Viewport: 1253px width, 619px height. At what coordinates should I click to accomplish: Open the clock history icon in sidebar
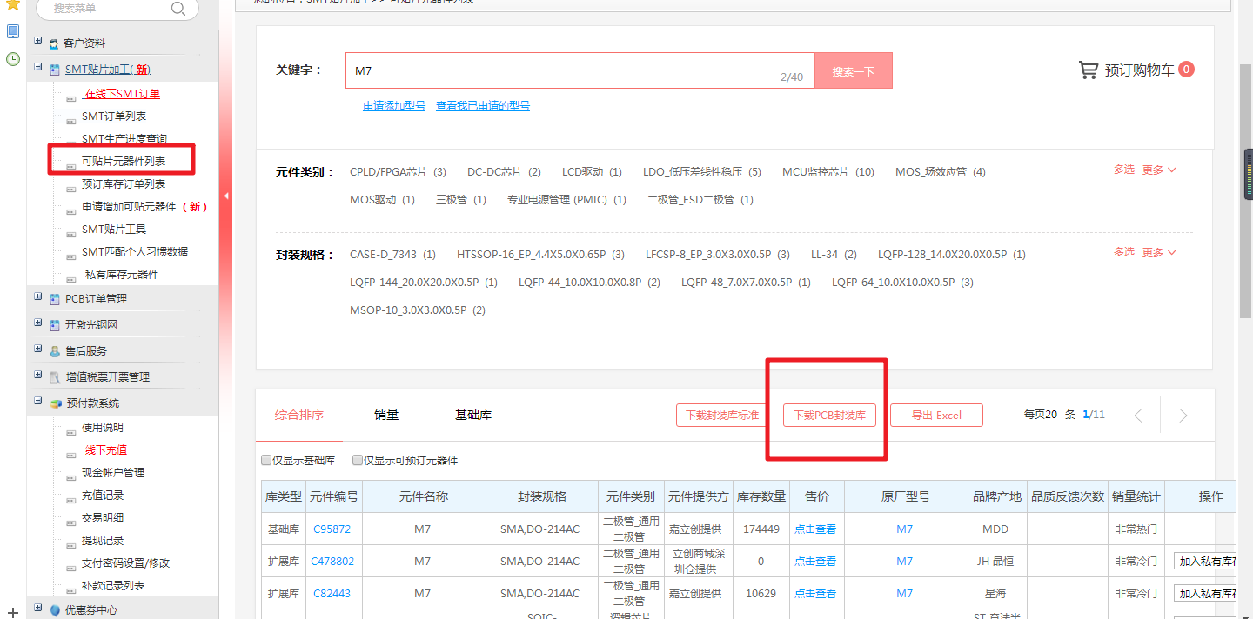pos(13,59)
